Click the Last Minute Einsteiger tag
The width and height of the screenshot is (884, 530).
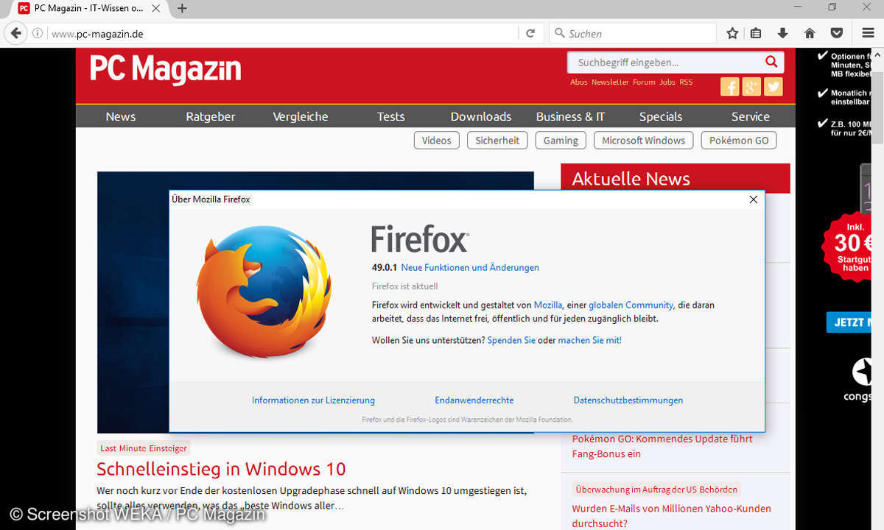pos(144,448)
